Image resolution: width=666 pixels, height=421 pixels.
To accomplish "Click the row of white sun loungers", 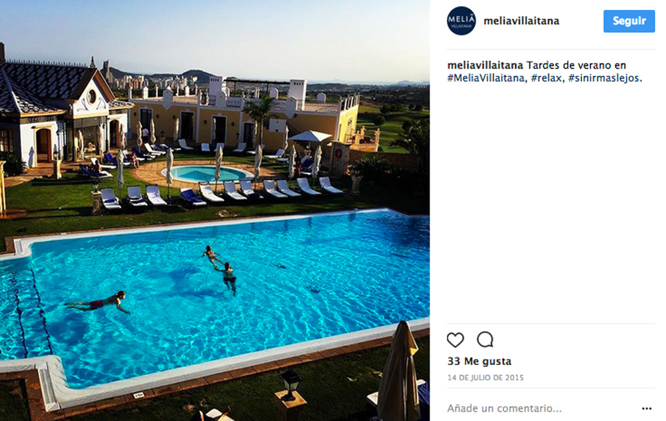I will pos(221,193).
